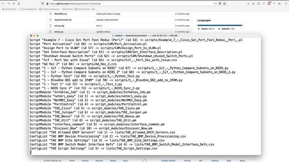Click the languages percentage bar

[220, 25]
